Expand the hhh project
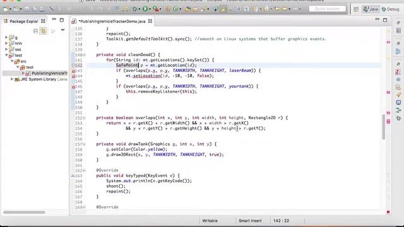Viewport: 404px width, 227px height. [6, 44]
